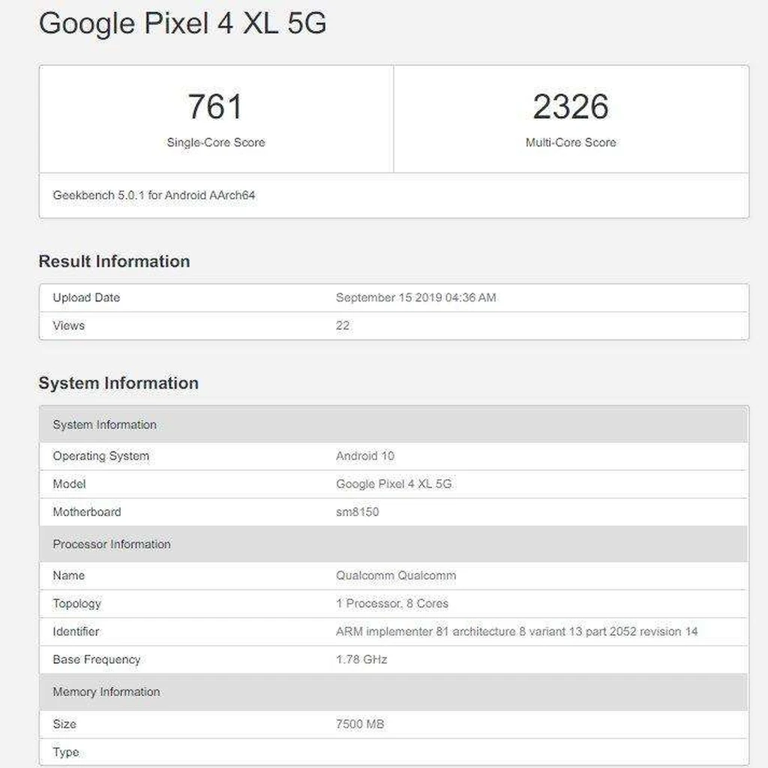Click the Processor Information table header
The image size is (768, 768).
click(394, 544)
